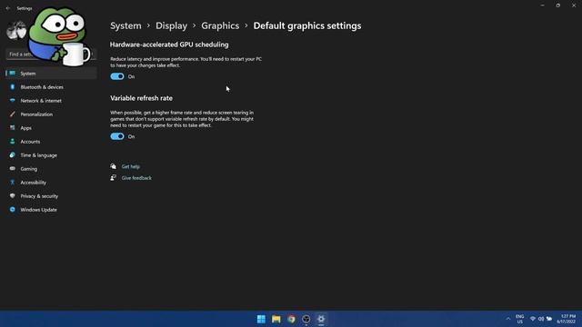Click the Get help icon

pos(113,166)
